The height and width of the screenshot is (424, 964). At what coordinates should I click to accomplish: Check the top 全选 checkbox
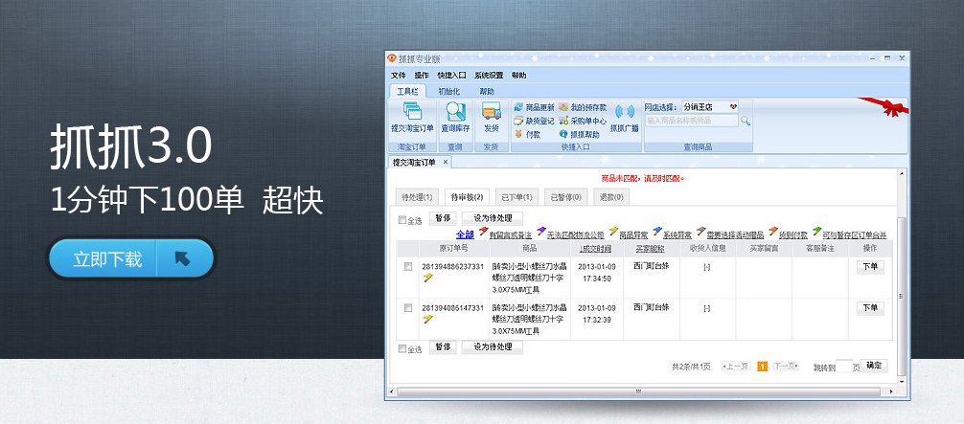pos(402,220)
